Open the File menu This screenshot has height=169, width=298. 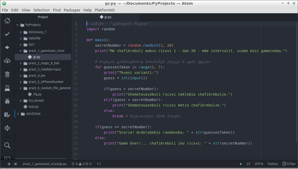click(x=5, y=10)
